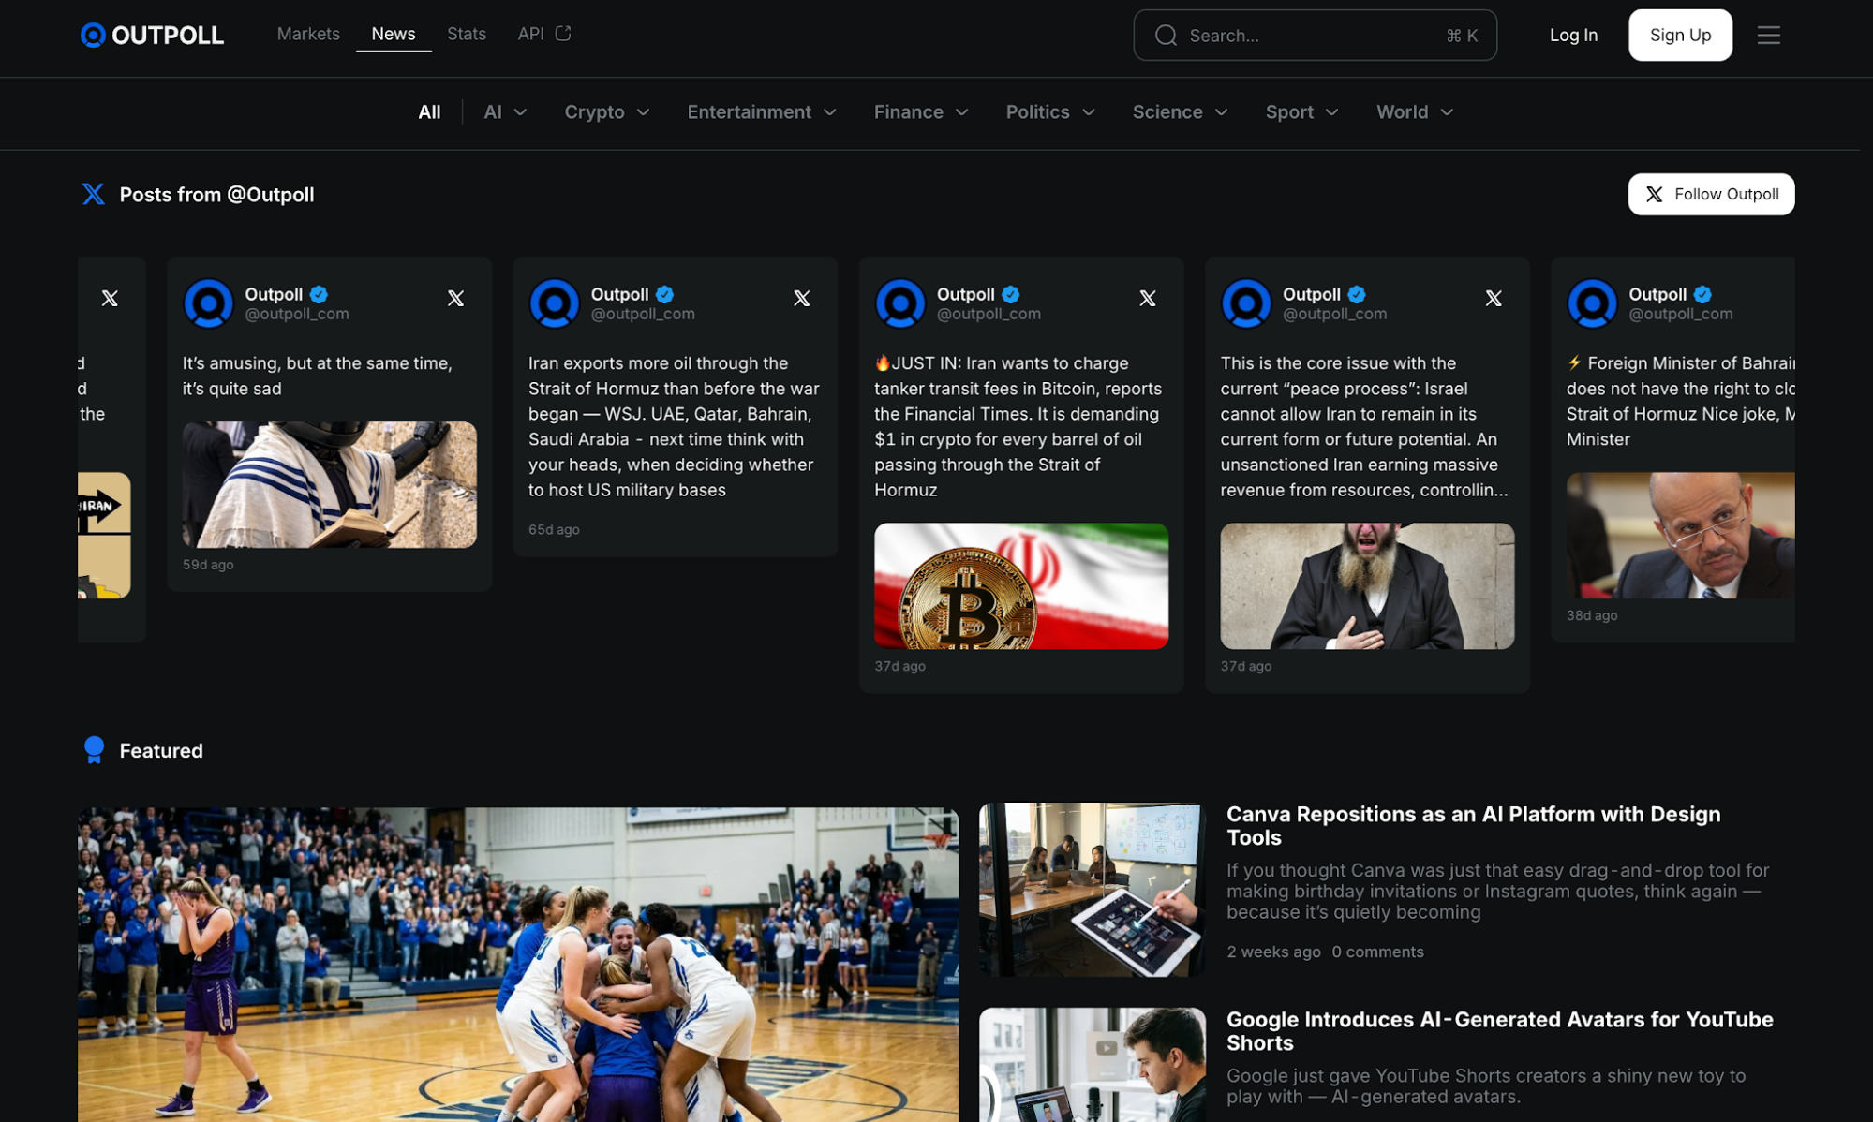Open the hamburger menu icon
The width and height of the screenshot is (1873, 1122).
[1768, 35]
